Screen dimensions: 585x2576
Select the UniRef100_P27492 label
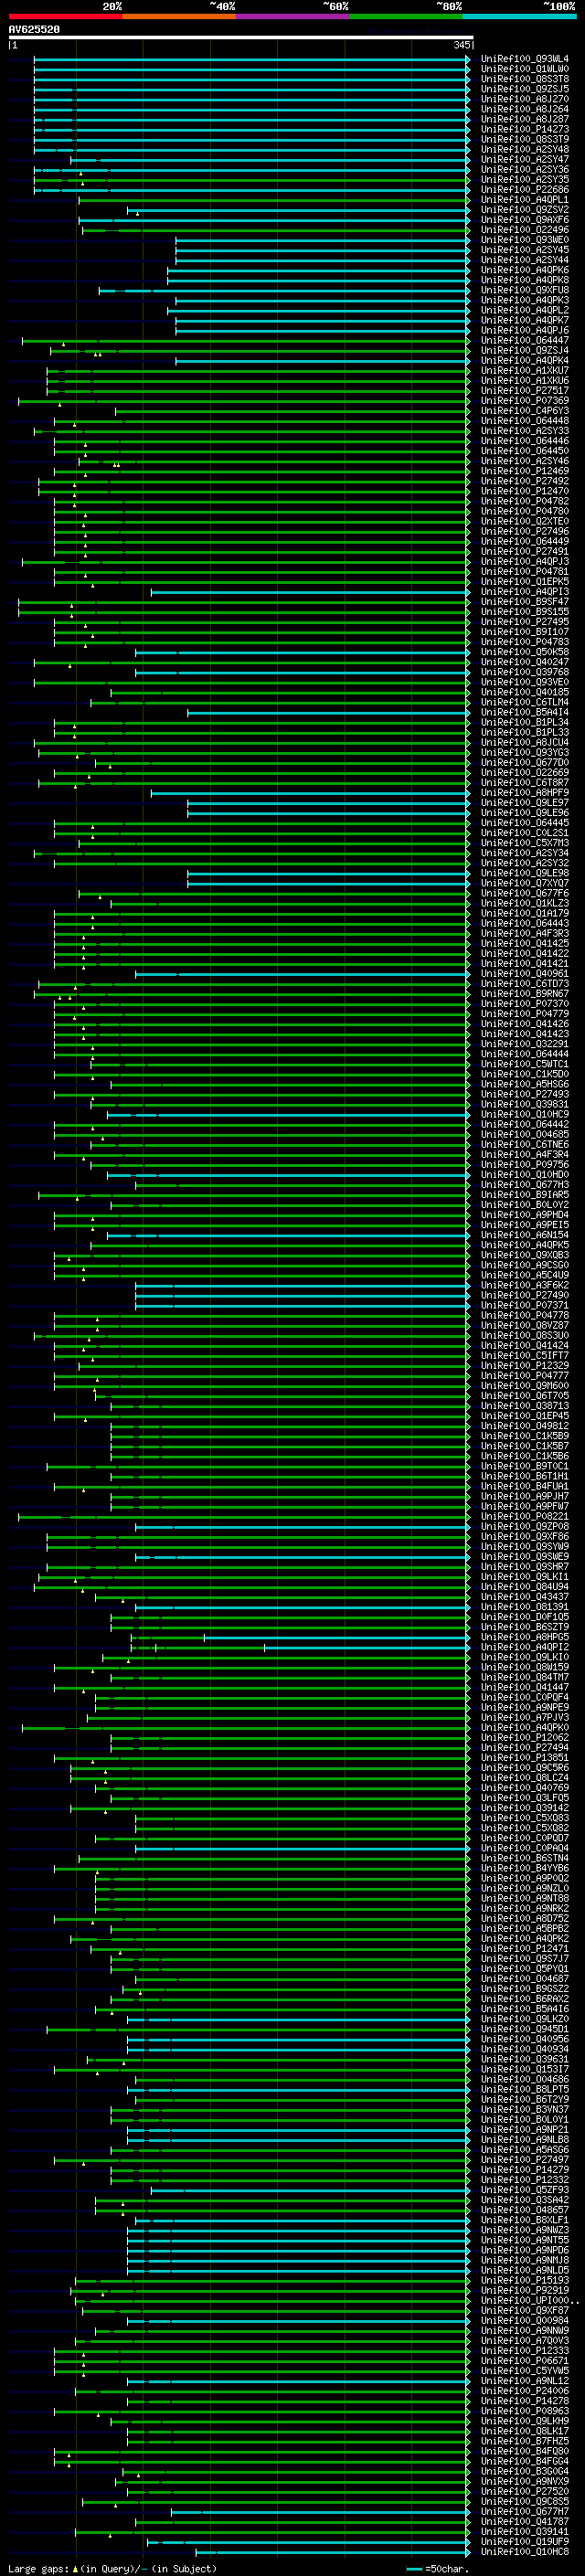pos(524,481)
